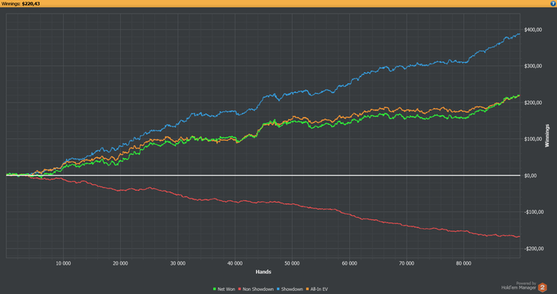Toggle the Non Showdown legend entry
Screen dimensions: 557x294
(x=256, y=289)
